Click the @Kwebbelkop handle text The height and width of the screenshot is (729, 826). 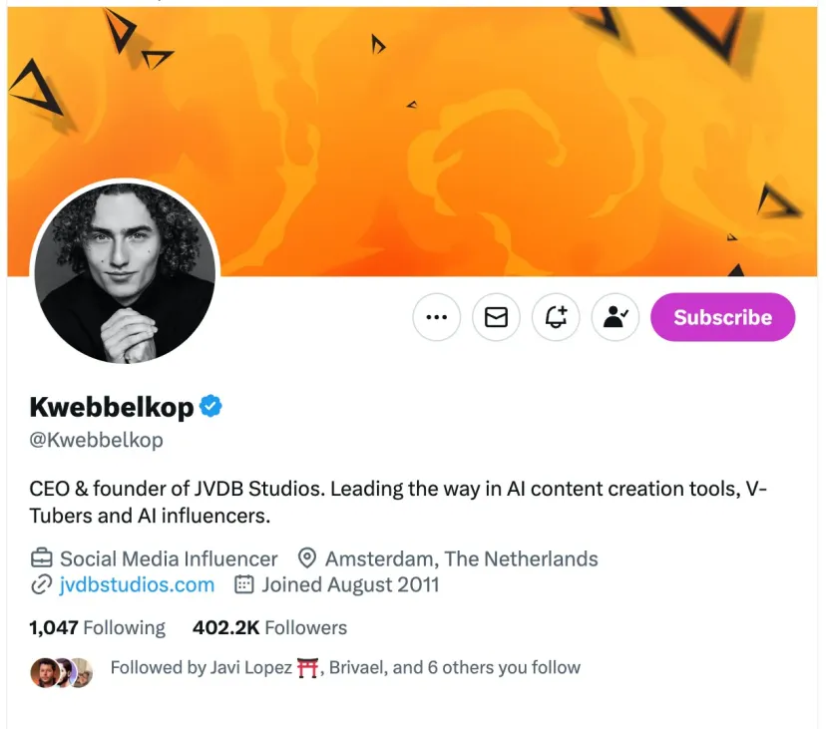coord(97,440)
